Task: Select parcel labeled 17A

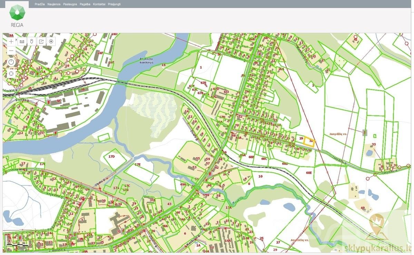Action: (116, 188)
